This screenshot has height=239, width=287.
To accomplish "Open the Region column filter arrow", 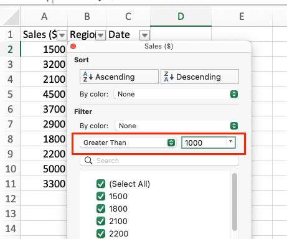I will pyautogui.click(x=101, y=35).
